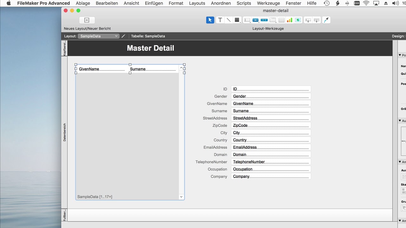The image size is (406, 228).
Task: Open the SampleData layout dropdown
Action: point(99,36)
